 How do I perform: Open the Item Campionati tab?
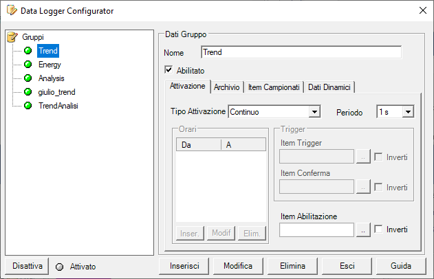point(273,87)
